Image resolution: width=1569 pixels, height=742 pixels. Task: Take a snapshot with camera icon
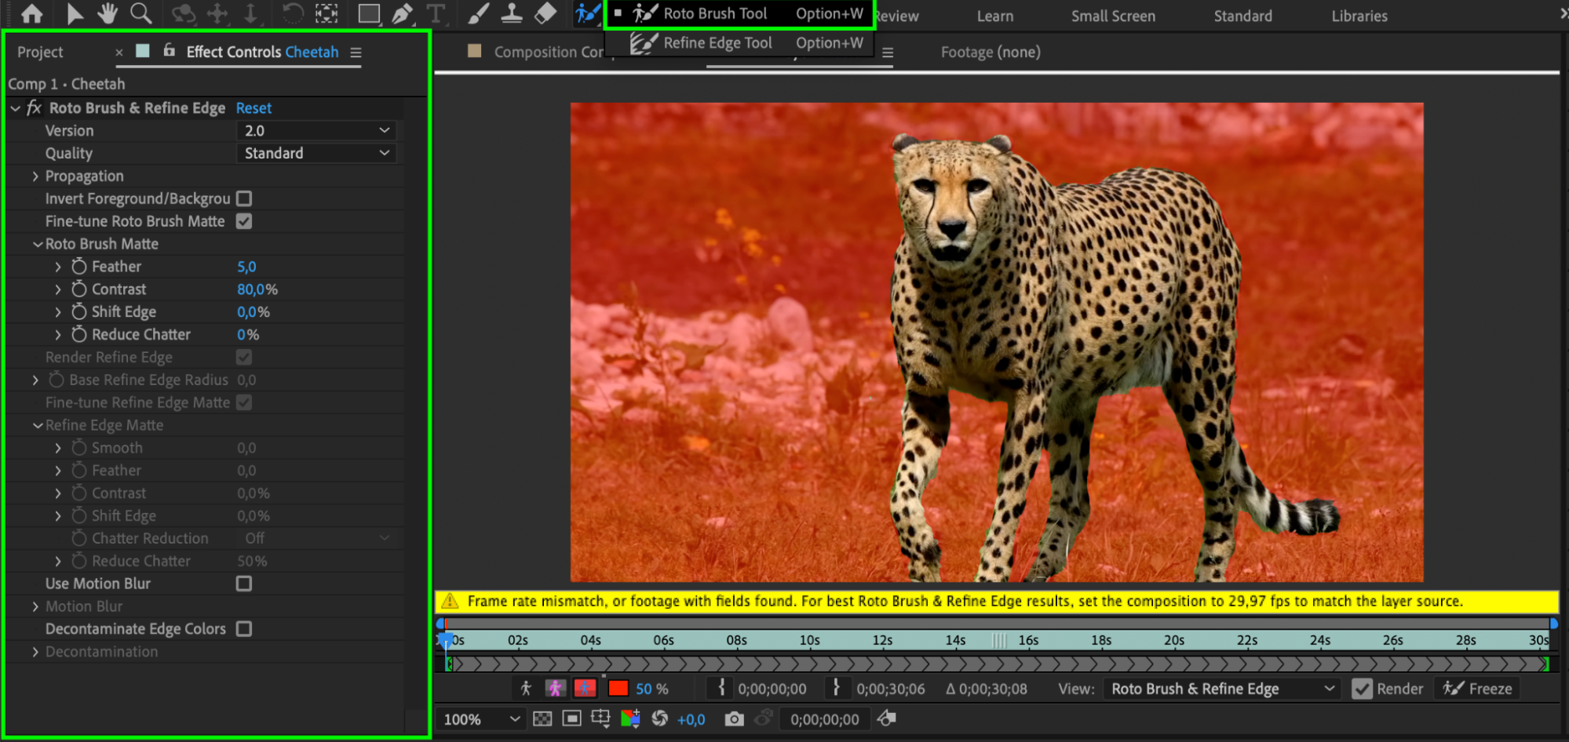click(x=734, y=719)
